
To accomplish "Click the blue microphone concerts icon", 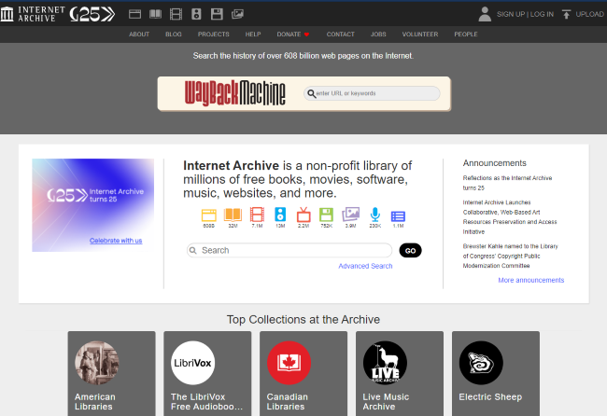I will click(374, 215).
